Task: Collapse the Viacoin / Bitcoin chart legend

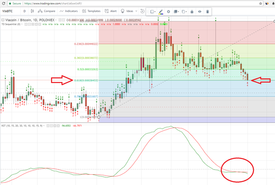Action: click(3, 20)
